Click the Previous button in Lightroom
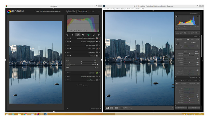This screenshot has width=209, height=120. point(181,108)
